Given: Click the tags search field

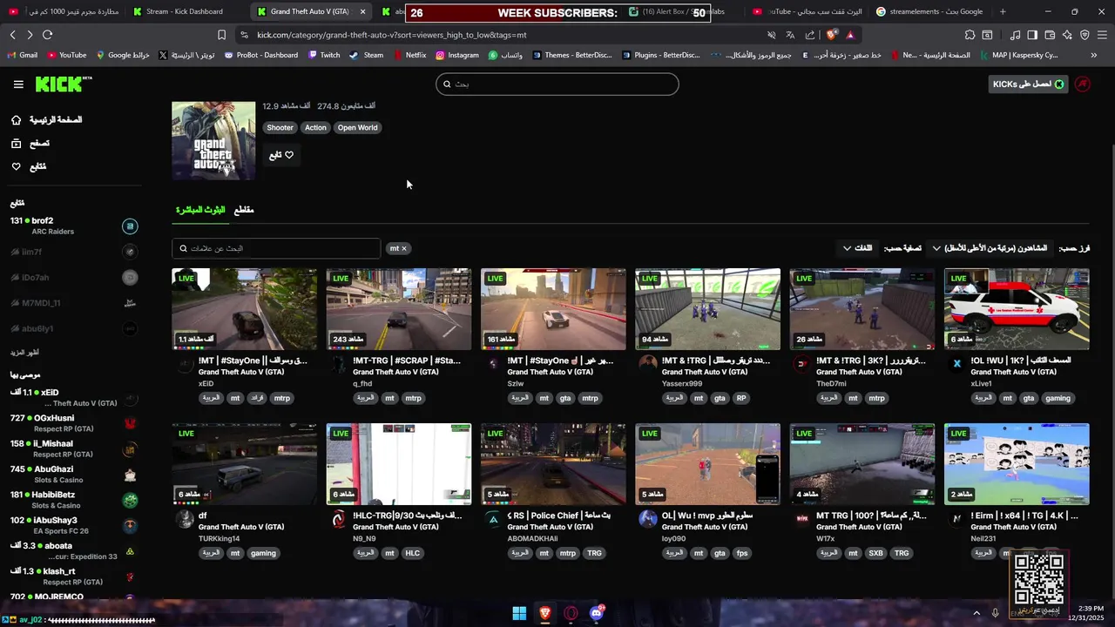Looking at the screenshot, I should (276, 248).
